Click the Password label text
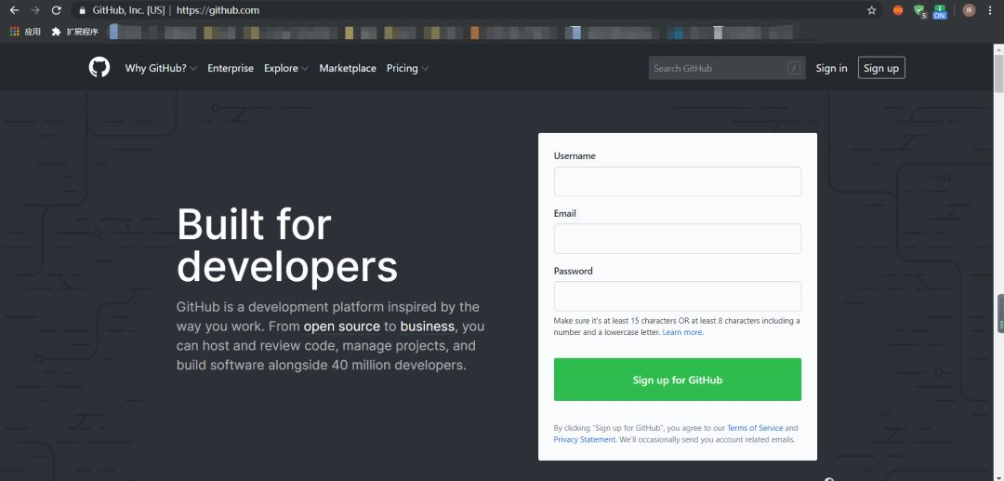1004x481 pixels. (x=573, y=271)
